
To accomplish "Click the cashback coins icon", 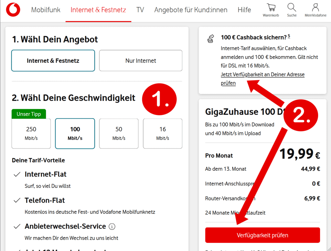I will (210, 39).
